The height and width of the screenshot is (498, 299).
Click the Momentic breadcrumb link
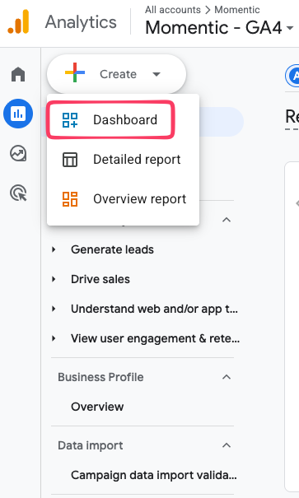coord(237,10)
